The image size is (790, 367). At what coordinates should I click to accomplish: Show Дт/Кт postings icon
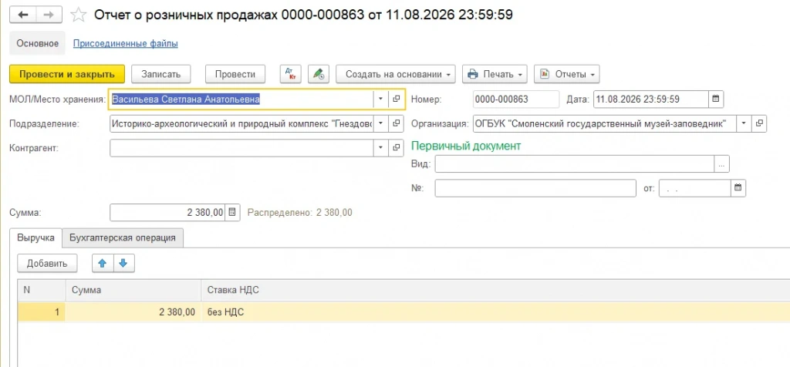(x=290, y=74)
